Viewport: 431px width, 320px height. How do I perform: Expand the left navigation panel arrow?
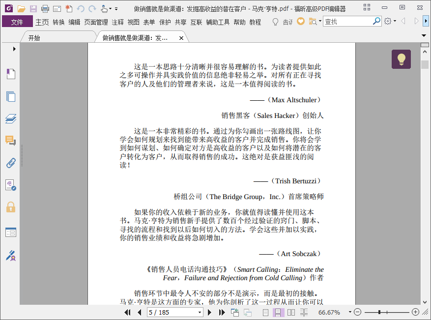pos(14,49)
